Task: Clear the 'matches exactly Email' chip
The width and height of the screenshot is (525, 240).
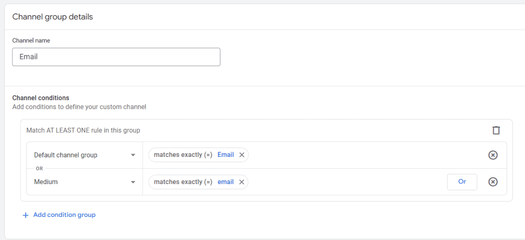Action: [241, 155]
